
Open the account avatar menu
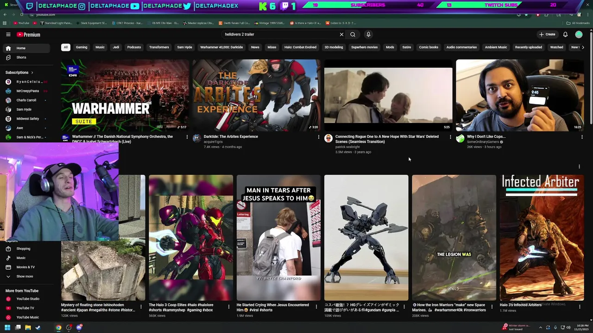click(x=579, y=35)
